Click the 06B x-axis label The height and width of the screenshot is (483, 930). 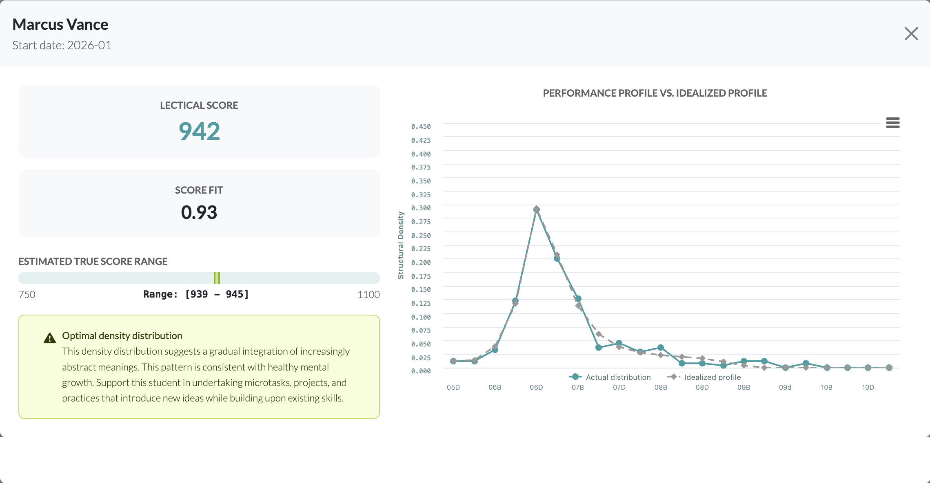[x=495, y=387]
